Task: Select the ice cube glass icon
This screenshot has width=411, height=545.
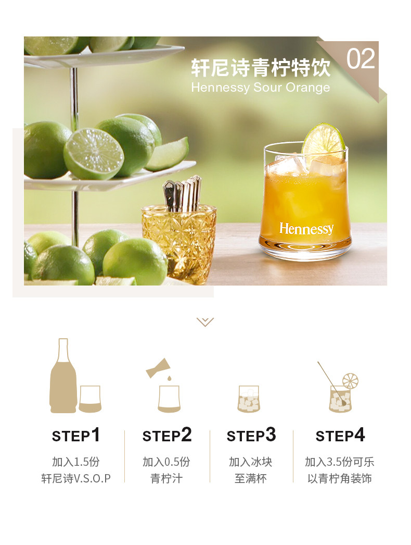Action: coord(249,399)
